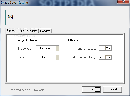Expand the Sequence dropdown arrow

coord(57,57)
